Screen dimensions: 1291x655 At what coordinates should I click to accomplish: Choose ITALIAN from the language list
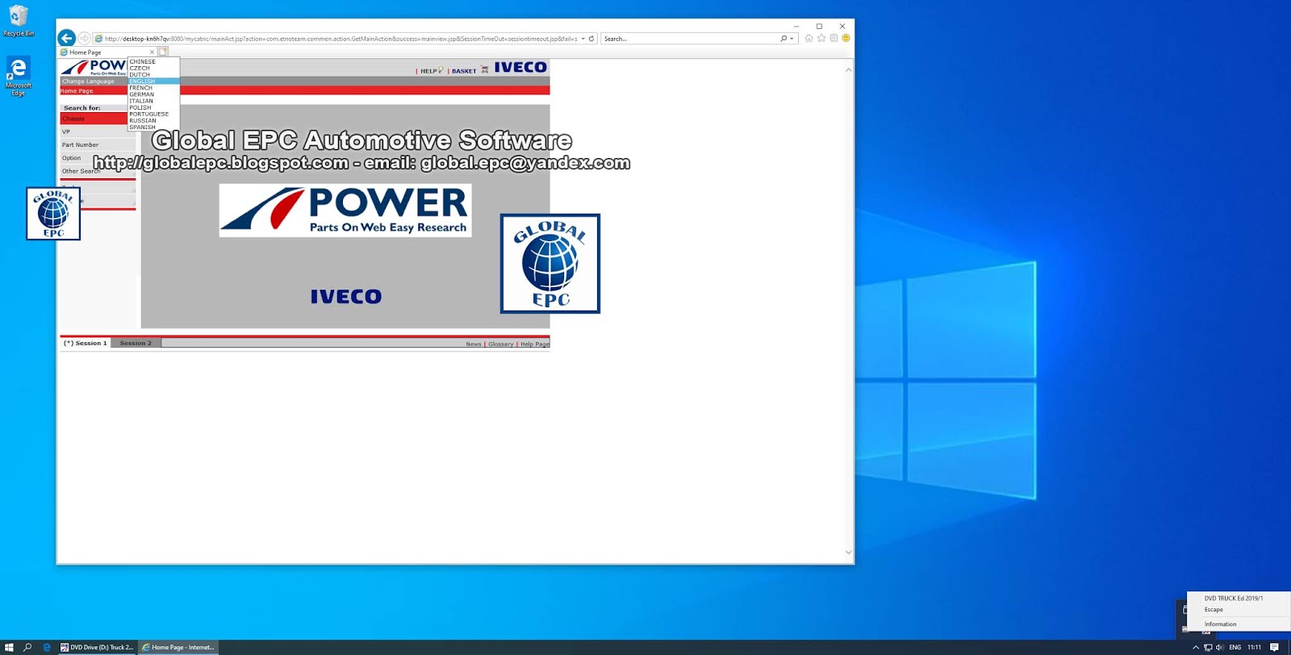tap(153, 101)
